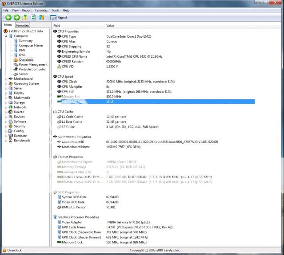284x255 pixels.
Task: Select the Motherboard Name row
Action: pyautogui.click(x=156, y=147)
